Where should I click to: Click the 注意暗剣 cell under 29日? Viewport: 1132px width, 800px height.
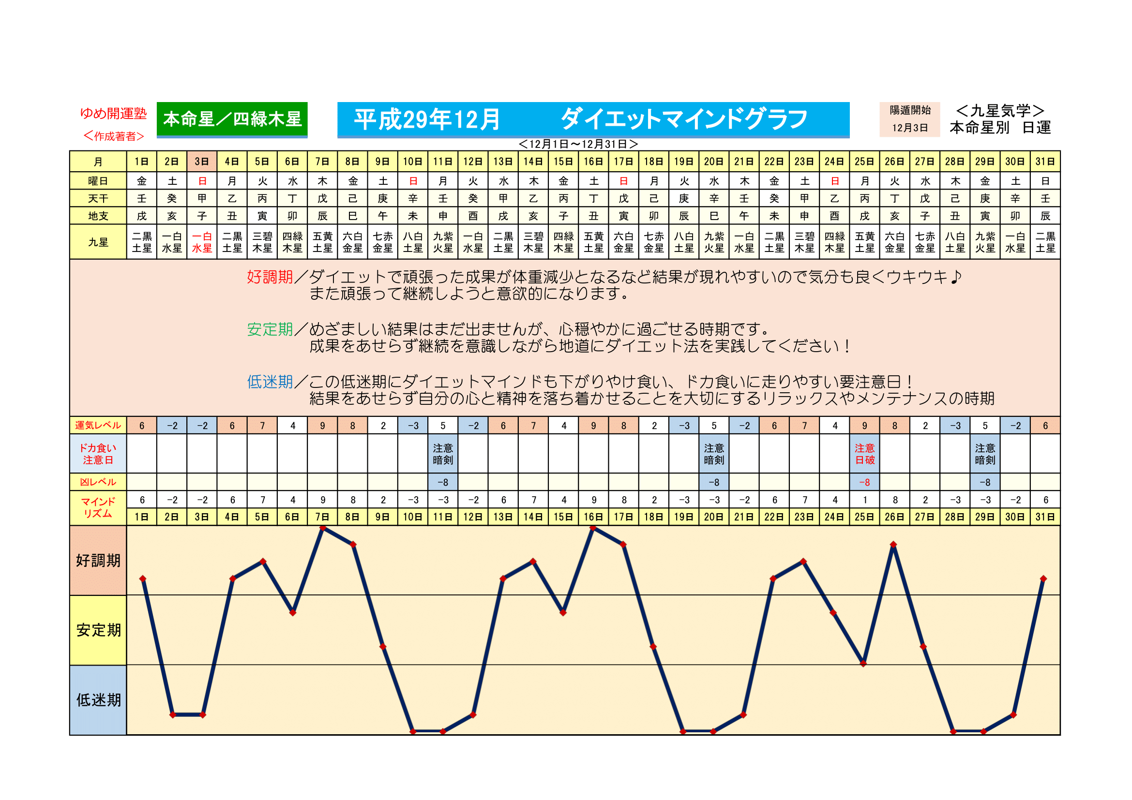coord(984,454)
